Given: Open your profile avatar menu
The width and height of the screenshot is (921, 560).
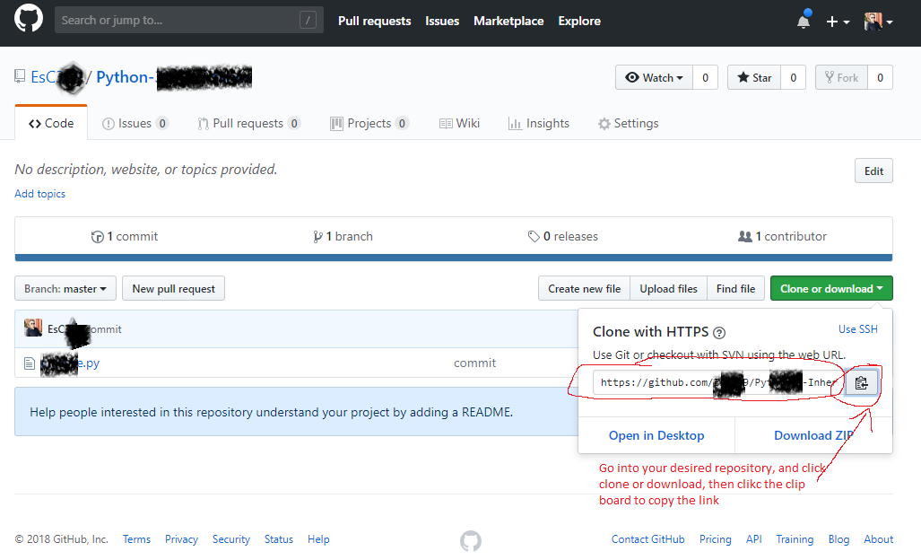Looking at the screenshot, I should tap(874, 22).
